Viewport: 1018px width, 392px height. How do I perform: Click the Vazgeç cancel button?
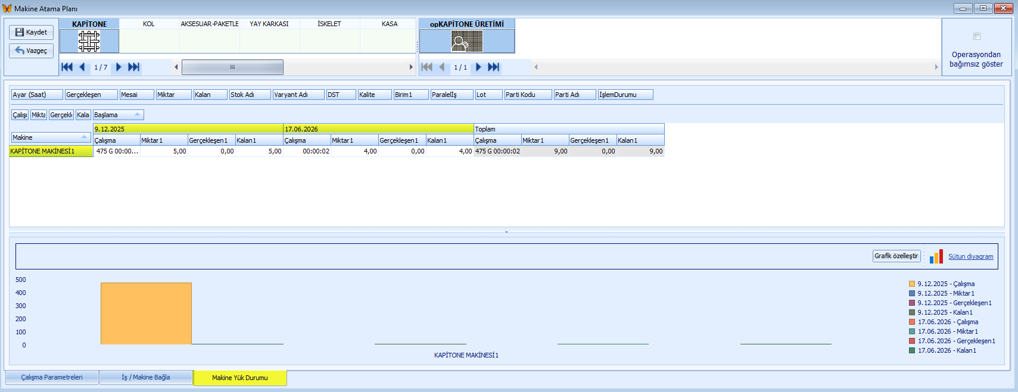32,51
